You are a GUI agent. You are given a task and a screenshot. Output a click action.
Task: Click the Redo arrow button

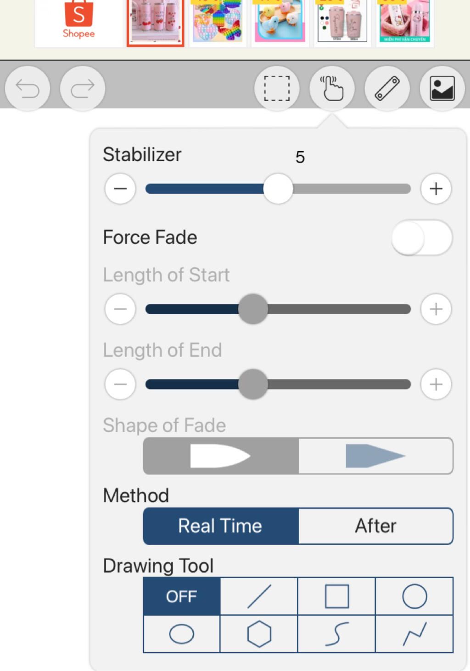(x=83, y=88)
